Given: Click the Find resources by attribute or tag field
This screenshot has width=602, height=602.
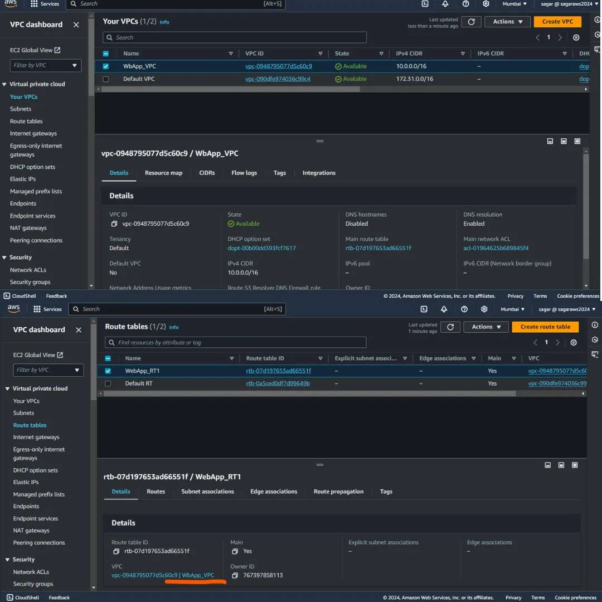Looking at the screenshot, I should pyautogui.click(x=235, y=342).
